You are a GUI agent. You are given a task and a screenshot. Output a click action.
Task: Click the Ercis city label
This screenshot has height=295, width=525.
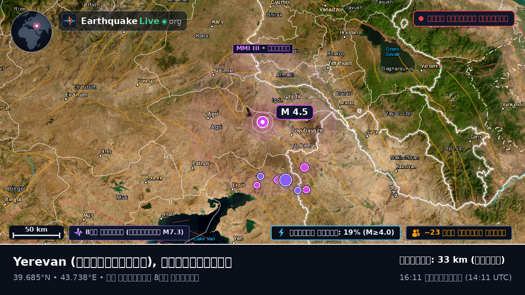pos(239,185)
